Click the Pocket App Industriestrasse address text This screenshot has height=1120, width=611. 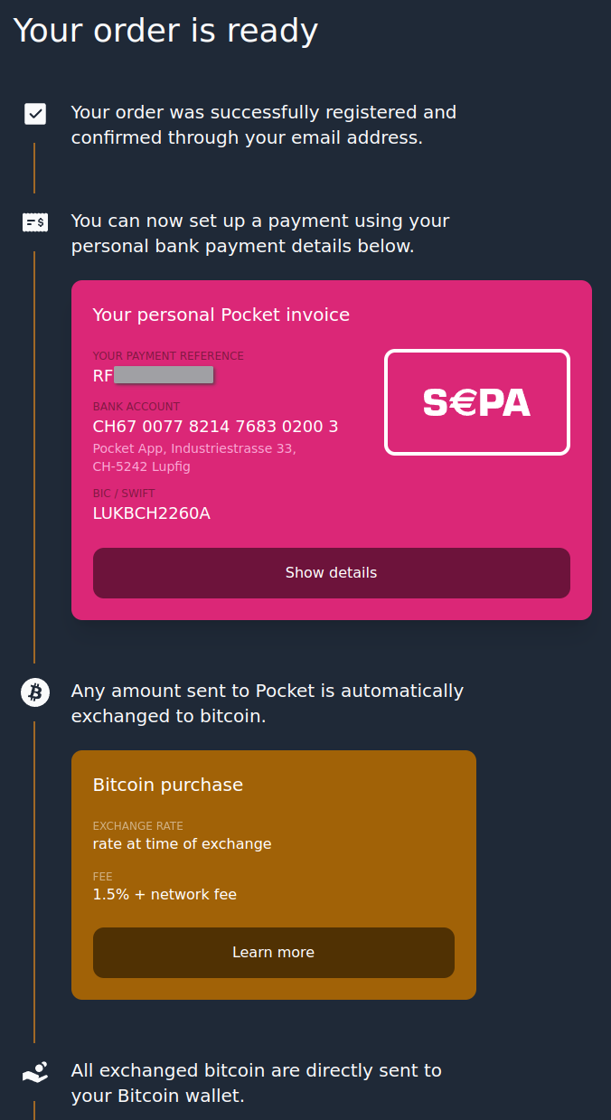(194, 457)
